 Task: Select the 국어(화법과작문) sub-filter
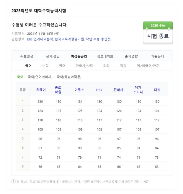(69, 77)
